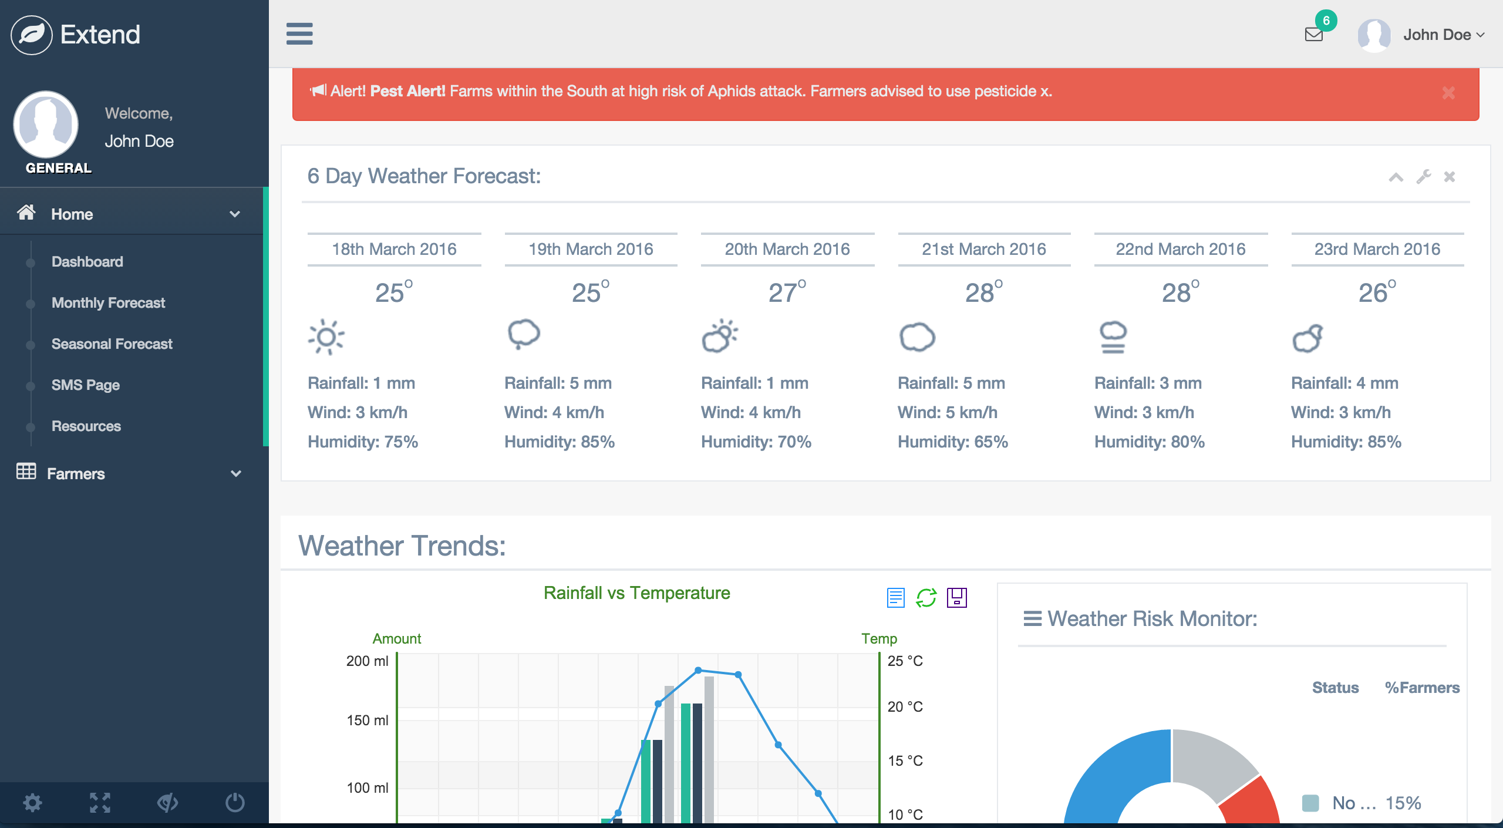Refresh the Rainfall vs Temperature chart
Viewport: 1503px width, 828px height.
tap(926, 598)
